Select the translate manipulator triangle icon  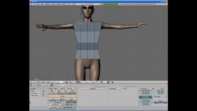(79, 82)
